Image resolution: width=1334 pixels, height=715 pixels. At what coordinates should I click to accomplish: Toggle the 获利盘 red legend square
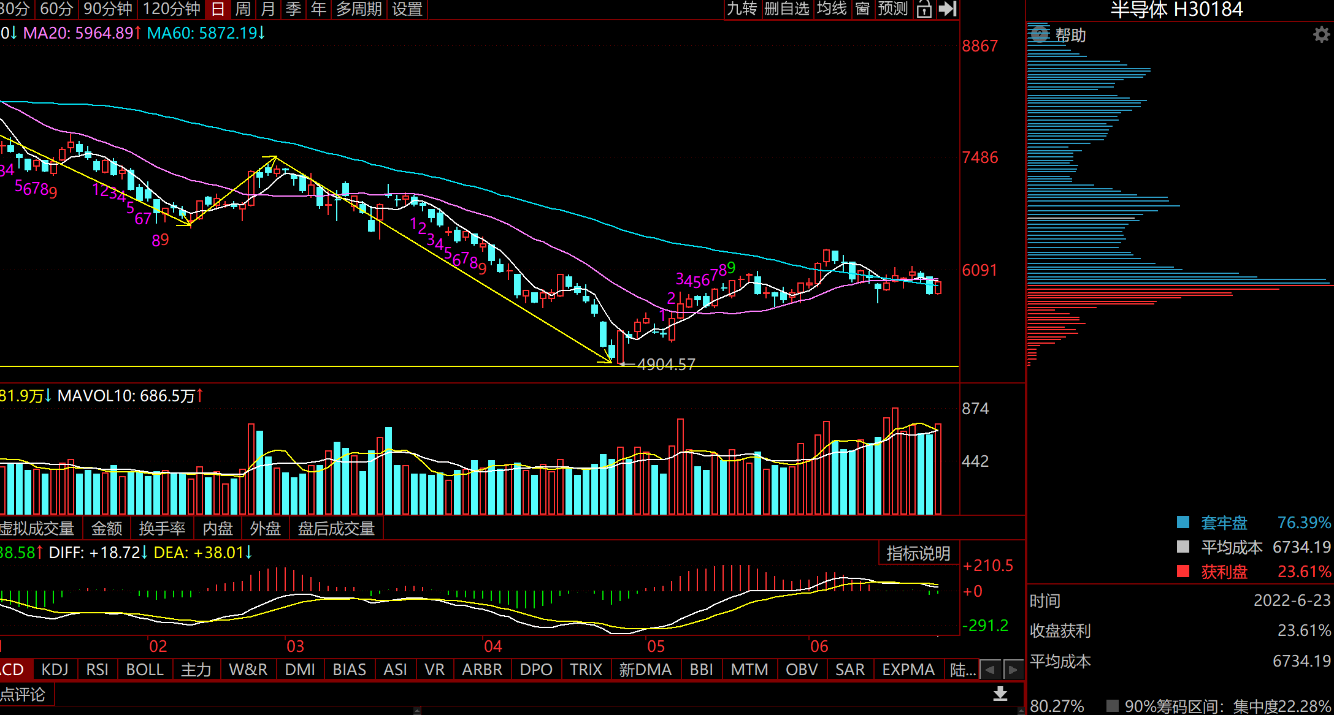click(1183, 571)
